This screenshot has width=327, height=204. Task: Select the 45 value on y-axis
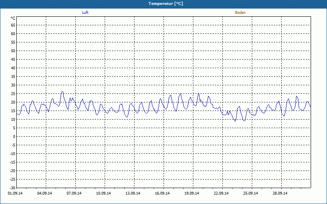13,60
